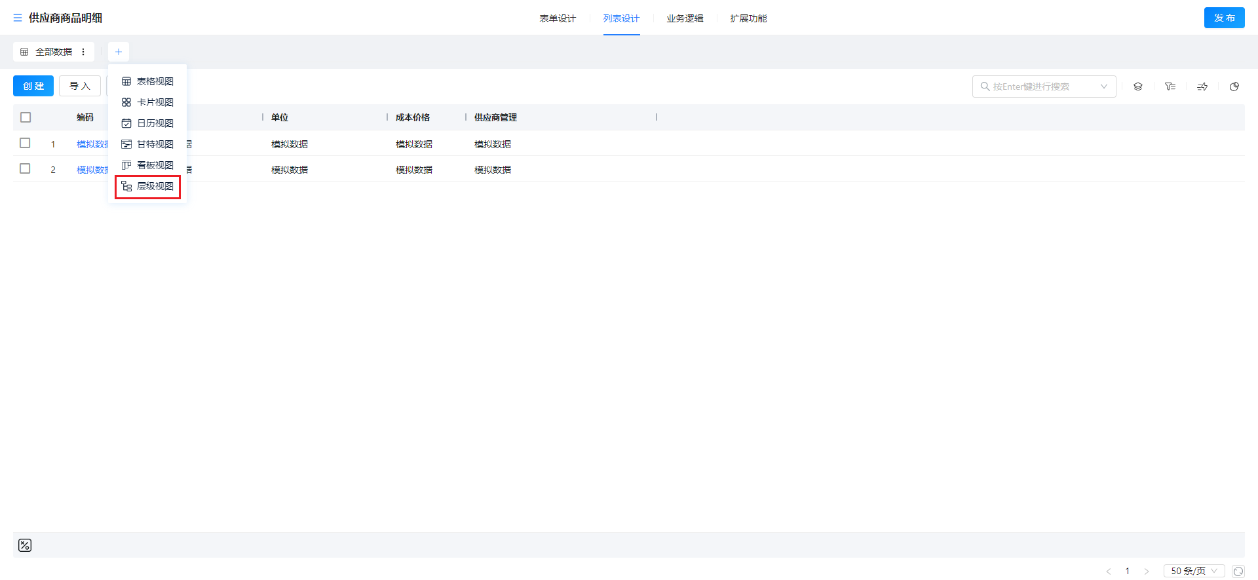
Task: Click the percent icon in the bottom bar
Action: [x=25, y=545]
